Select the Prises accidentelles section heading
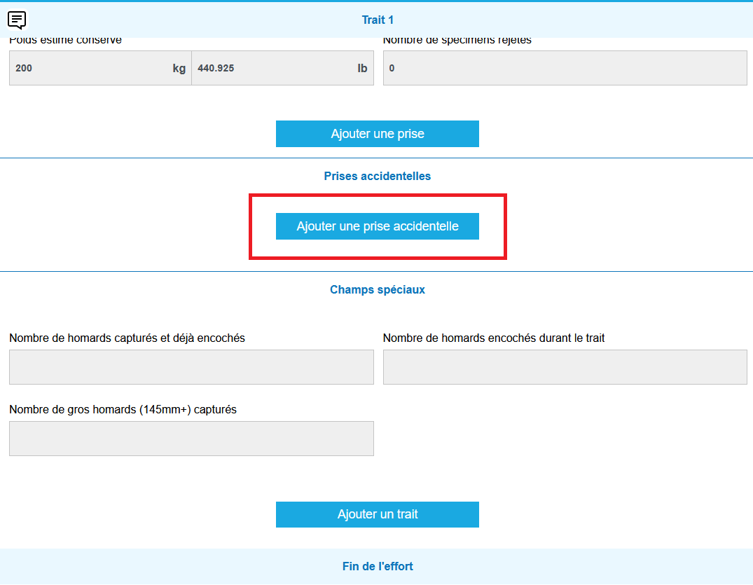 (377, 176)
